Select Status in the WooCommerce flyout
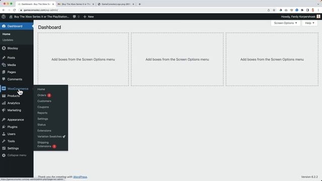 point(41,125)
